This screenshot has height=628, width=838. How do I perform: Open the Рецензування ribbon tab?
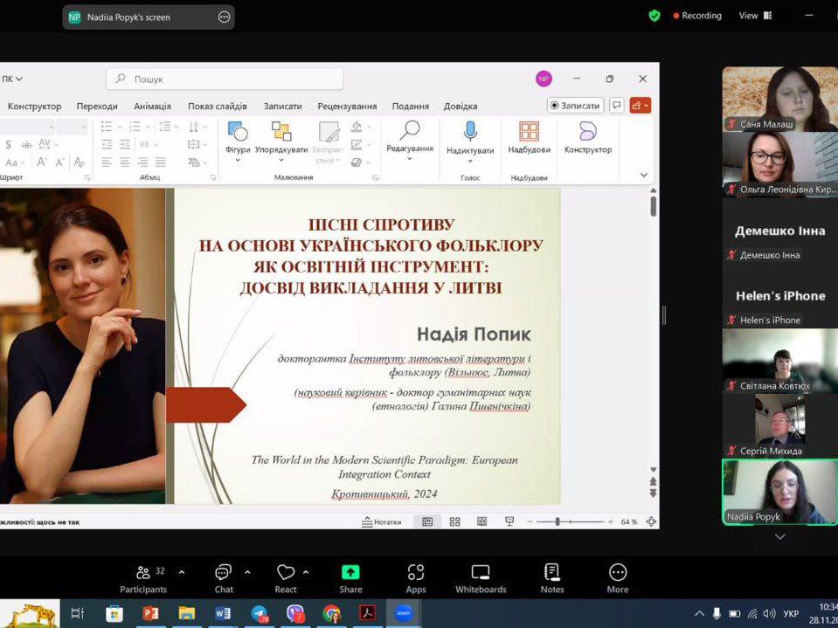347,106
